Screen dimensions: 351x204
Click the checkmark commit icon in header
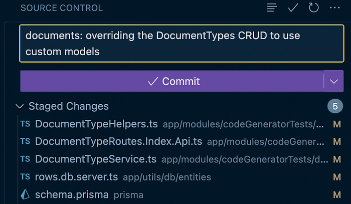[293, 8]
